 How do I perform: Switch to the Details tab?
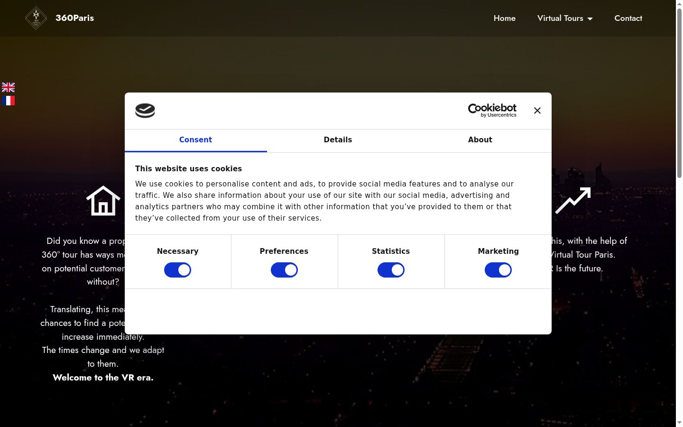pos(338,140)
